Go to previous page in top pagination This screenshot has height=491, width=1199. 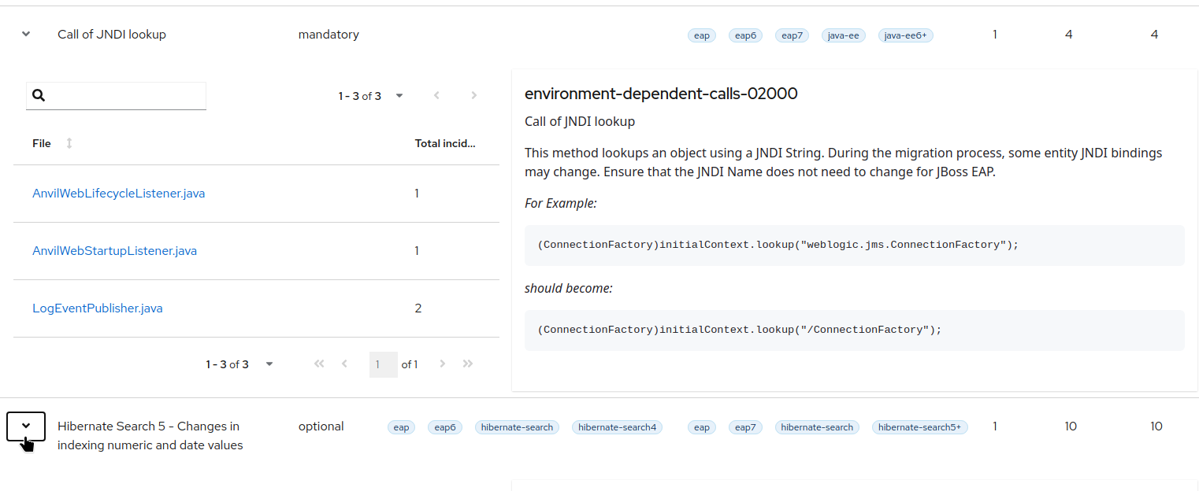tap(436, 96)
